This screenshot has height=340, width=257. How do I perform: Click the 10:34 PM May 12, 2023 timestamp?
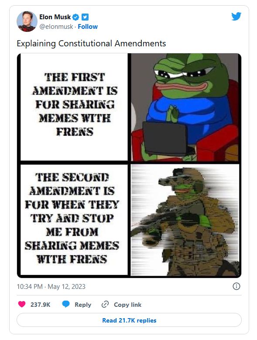click(x=51, y=286)
